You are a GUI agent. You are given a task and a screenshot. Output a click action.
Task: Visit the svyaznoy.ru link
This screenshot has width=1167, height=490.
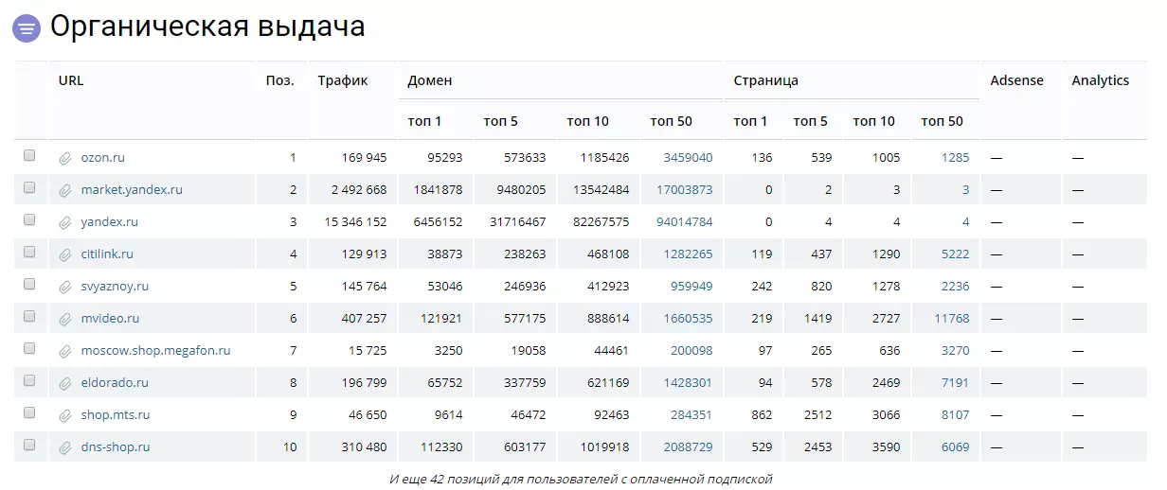pos(115,287)
